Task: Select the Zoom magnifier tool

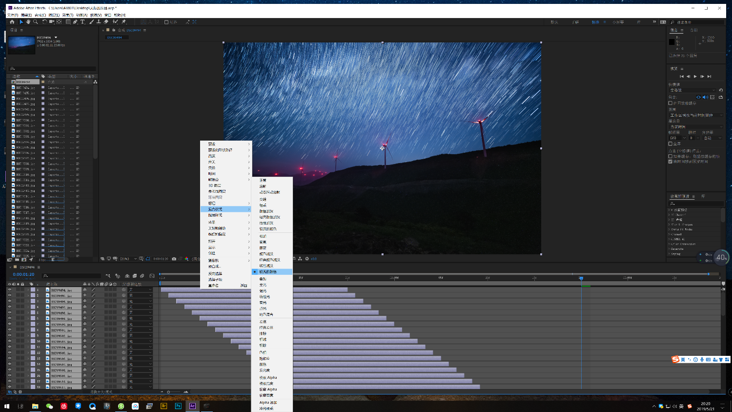Action: 35,22
